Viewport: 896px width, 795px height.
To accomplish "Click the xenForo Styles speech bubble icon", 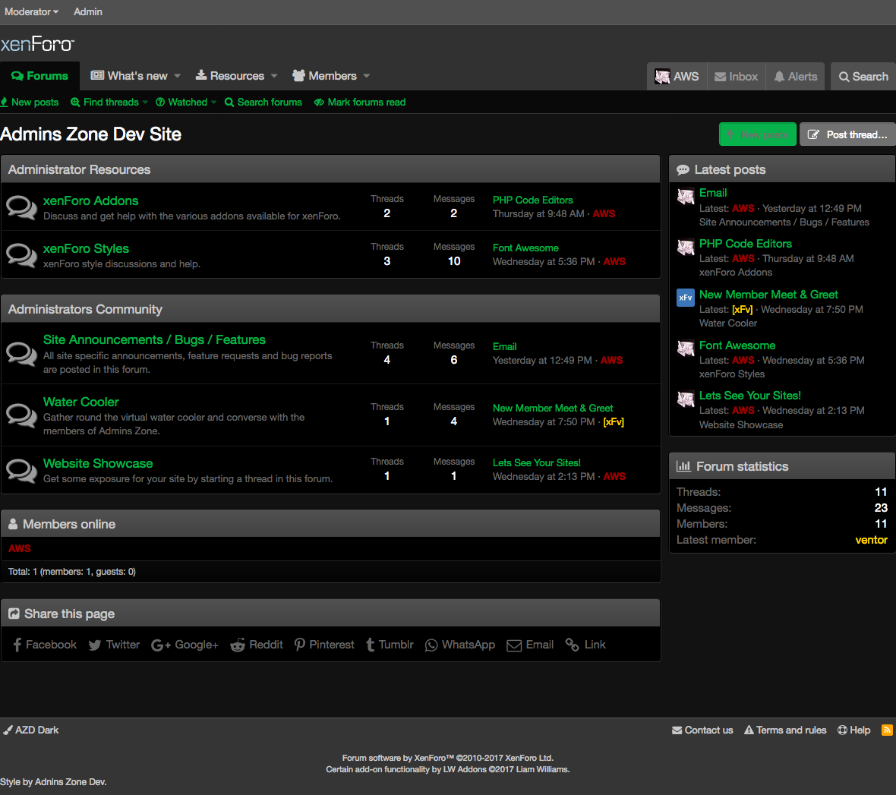I will 22,255.
